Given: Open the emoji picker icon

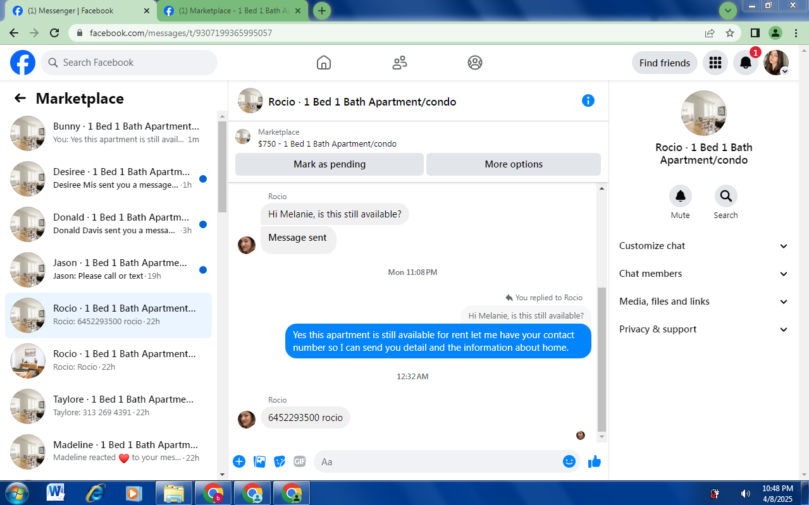Looking at the screenshot, I should [x=569, y=461].
